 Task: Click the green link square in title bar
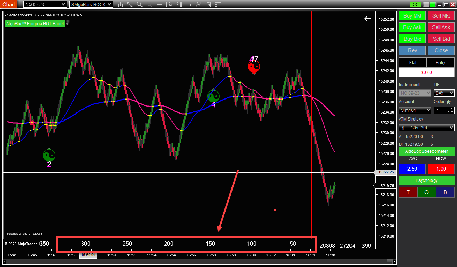click(x=433, y=5)
